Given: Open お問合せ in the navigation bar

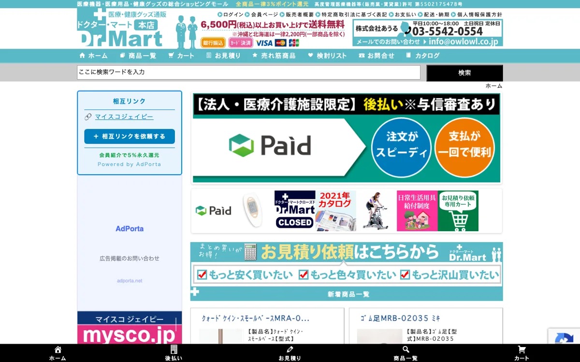Looking at the screenshot, I should tap(377, 56).
